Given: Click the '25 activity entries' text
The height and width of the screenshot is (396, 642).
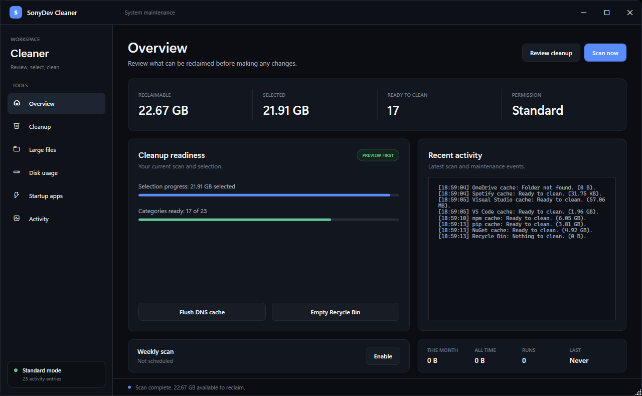Looking at the screenshot, I should 42,379.
